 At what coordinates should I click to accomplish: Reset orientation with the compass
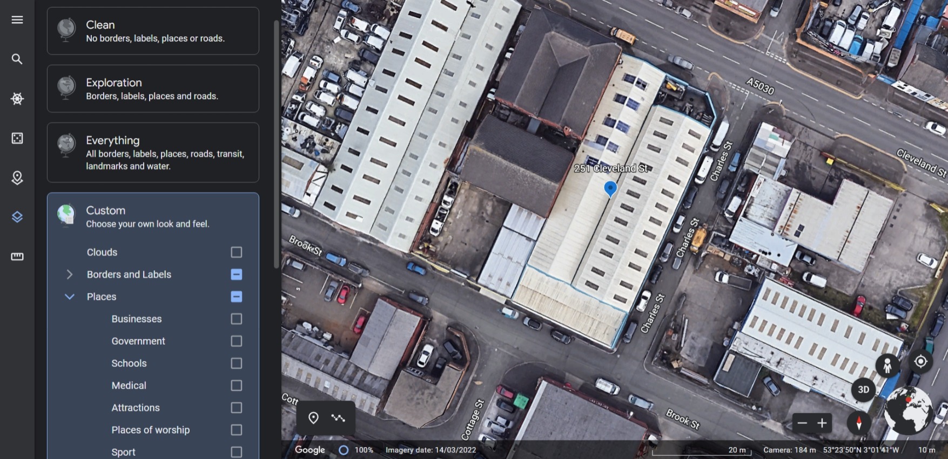859,423
